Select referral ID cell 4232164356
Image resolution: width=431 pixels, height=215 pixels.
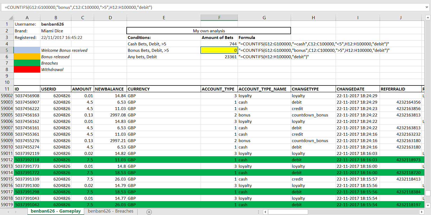point(401,102)
